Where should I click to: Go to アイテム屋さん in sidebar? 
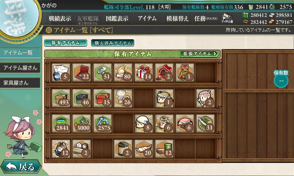[20, 68]
